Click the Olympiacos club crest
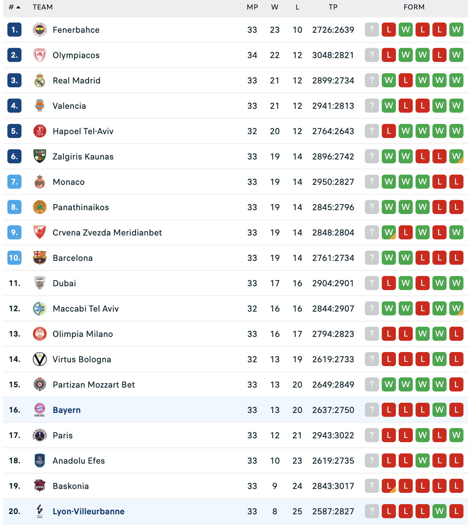 (40, 55)
